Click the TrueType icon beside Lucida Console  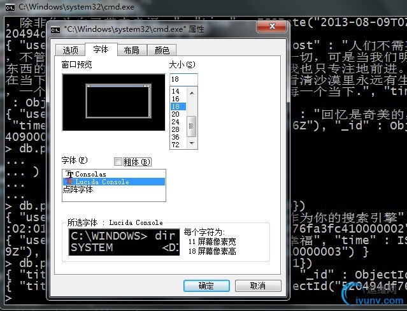[x=69, y=182]
